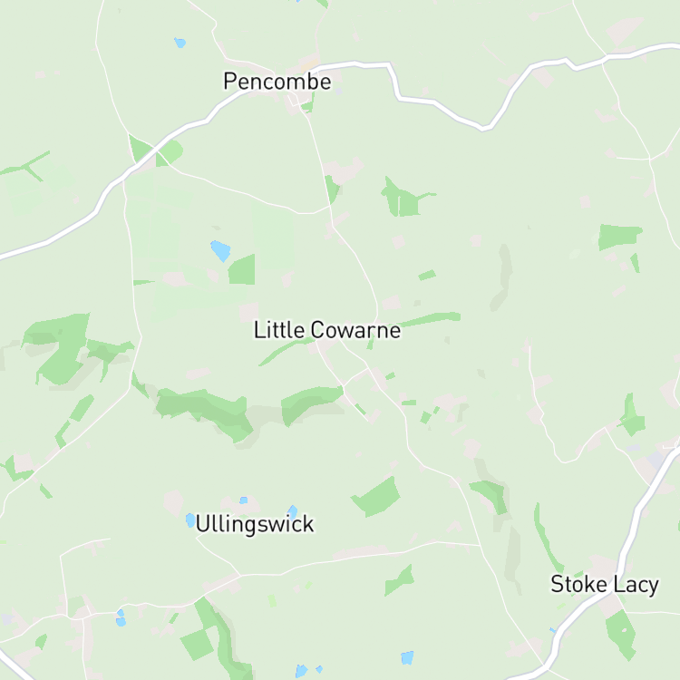Click the woodland patch south of Stoke Lacy
This screenshot has width=680, height=680.
(621, 634)
